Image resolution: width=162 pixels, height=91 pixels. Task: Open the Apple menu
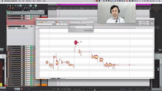(2, 1)
